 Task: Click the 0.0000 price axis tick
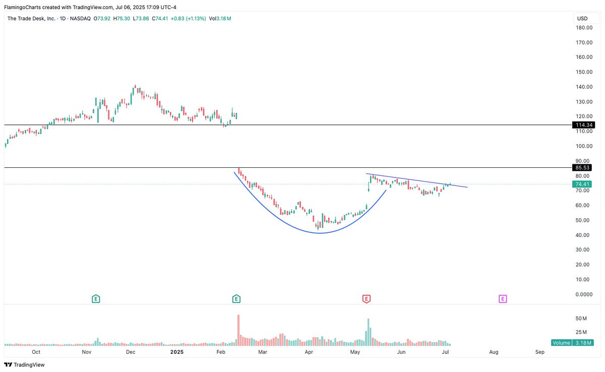click(584, 294)
